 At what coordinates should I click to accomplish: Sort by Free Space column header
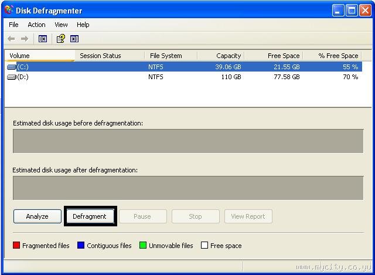tap(274, 56)
